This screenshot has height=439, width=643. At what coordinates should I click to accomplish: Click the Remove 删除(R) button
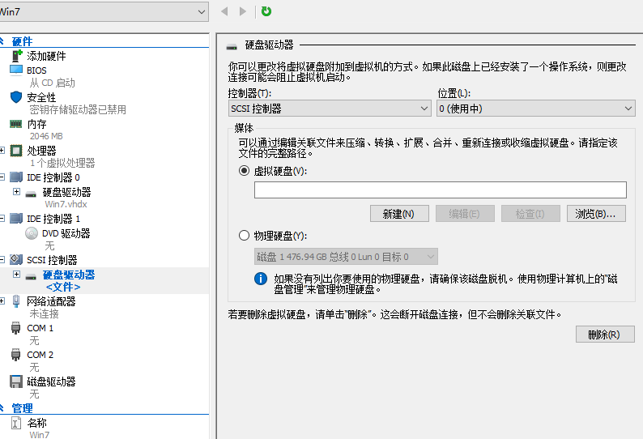point(605,335)
